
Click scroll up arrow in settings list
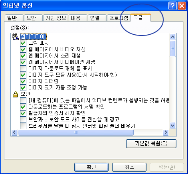[x=172, y=37]
